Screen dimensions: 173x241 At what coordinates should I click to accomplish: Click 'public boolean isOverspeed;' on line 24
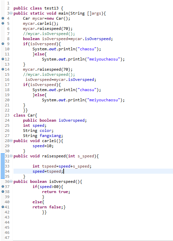[x=55, y=120]
